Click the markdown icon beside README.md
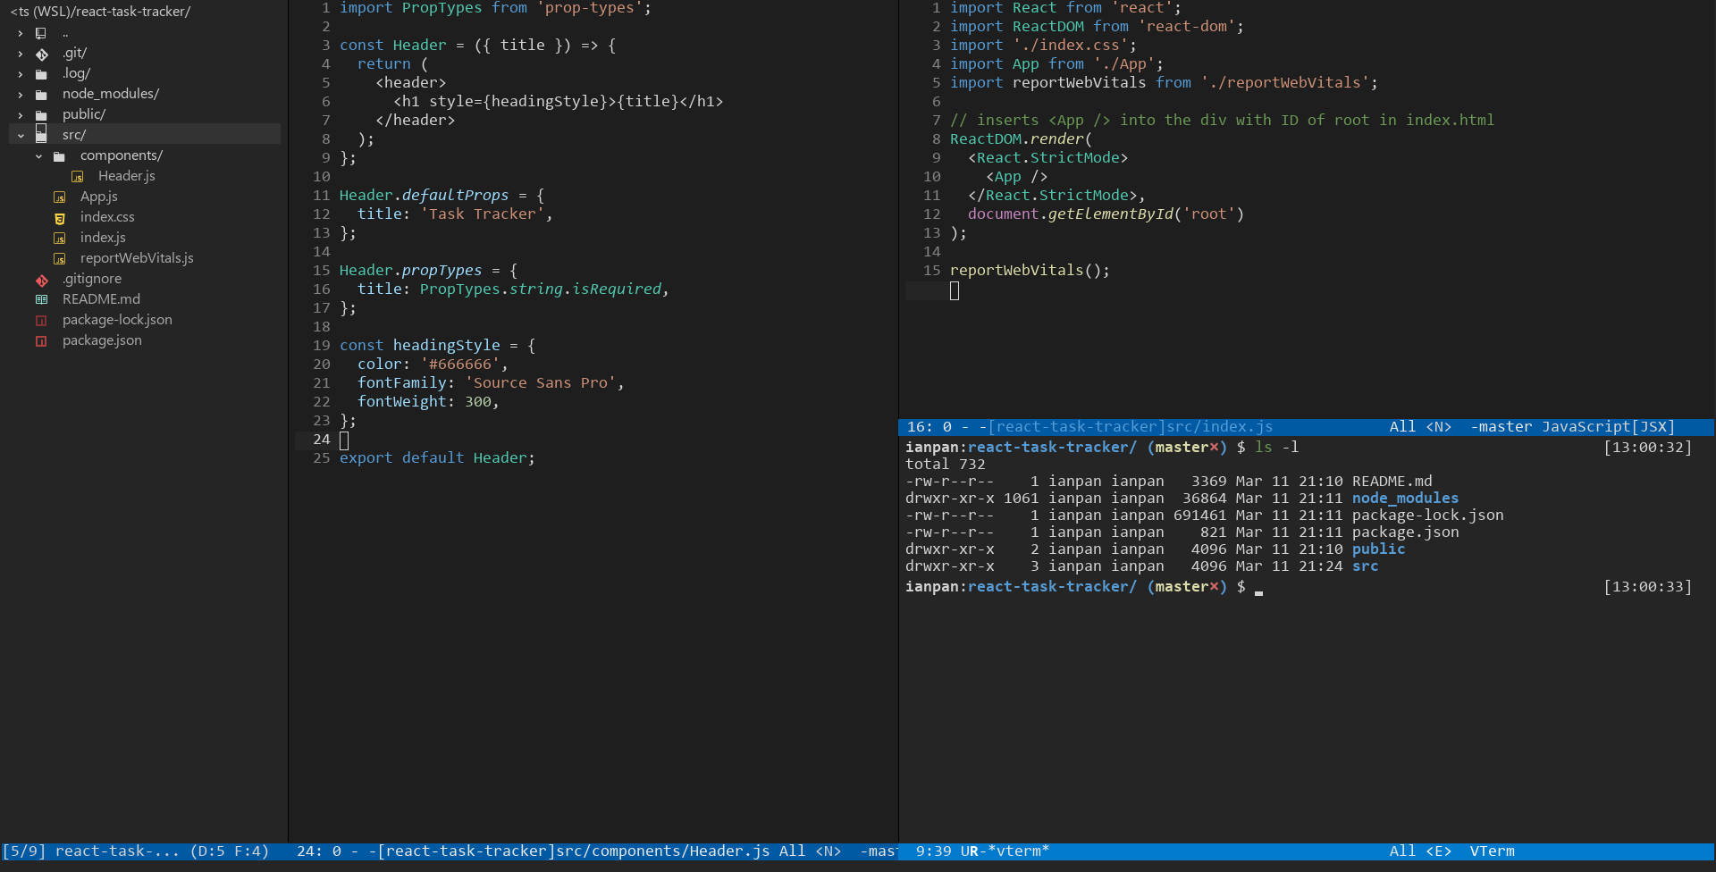 [41, 300]
